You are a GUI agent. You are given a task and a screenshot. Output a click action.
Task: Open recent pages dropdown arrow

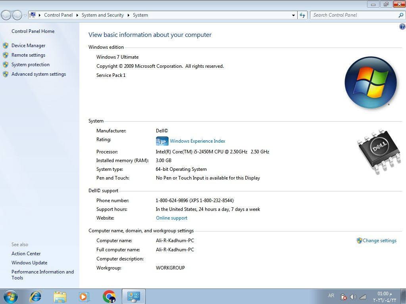pos(25,15)
